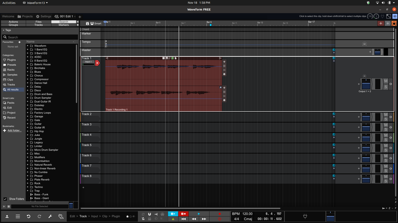Expand the Chorus folder

27,76
